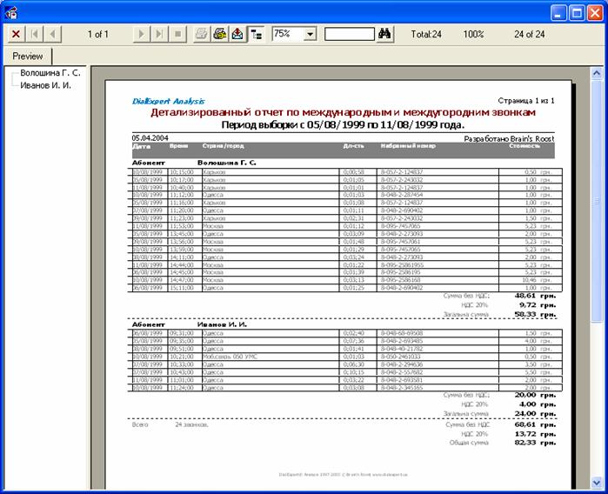Click the '1 of 1' page indicator
Image resolution: width=608 pixels, height=494 pixels.
click(x=98, y=34)
